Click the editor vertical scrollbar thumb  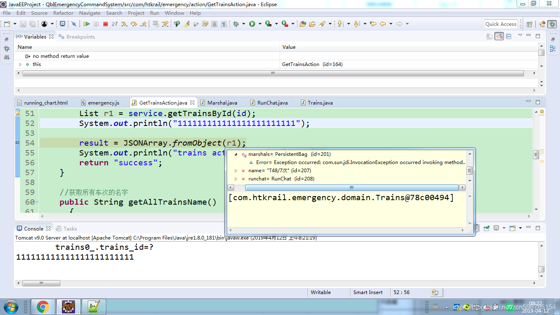536,154
